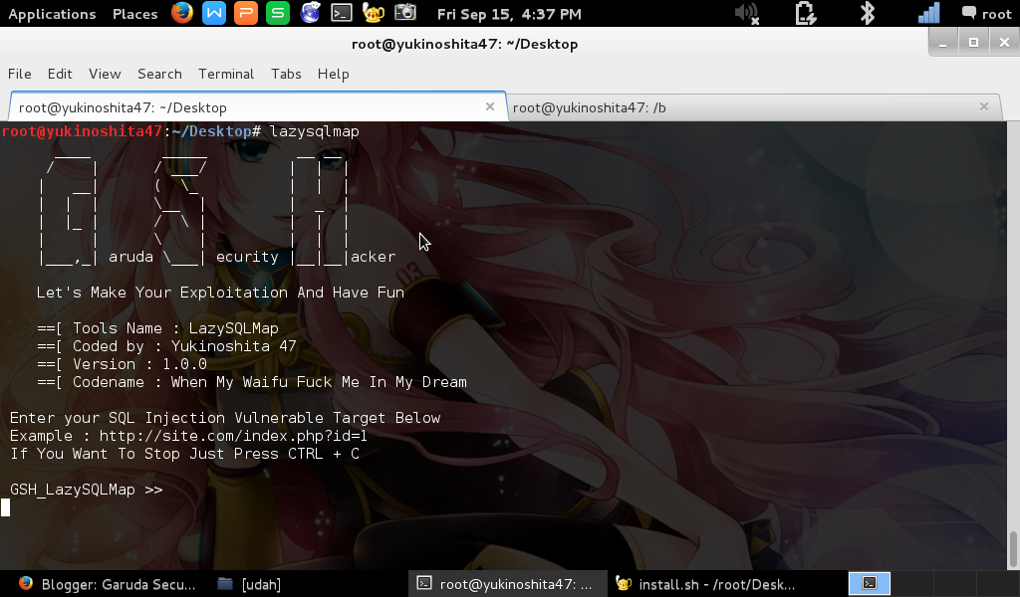Click the 'Version : 1.0.0' line
The image size is (1020, 597).
(x=122, y=364)
